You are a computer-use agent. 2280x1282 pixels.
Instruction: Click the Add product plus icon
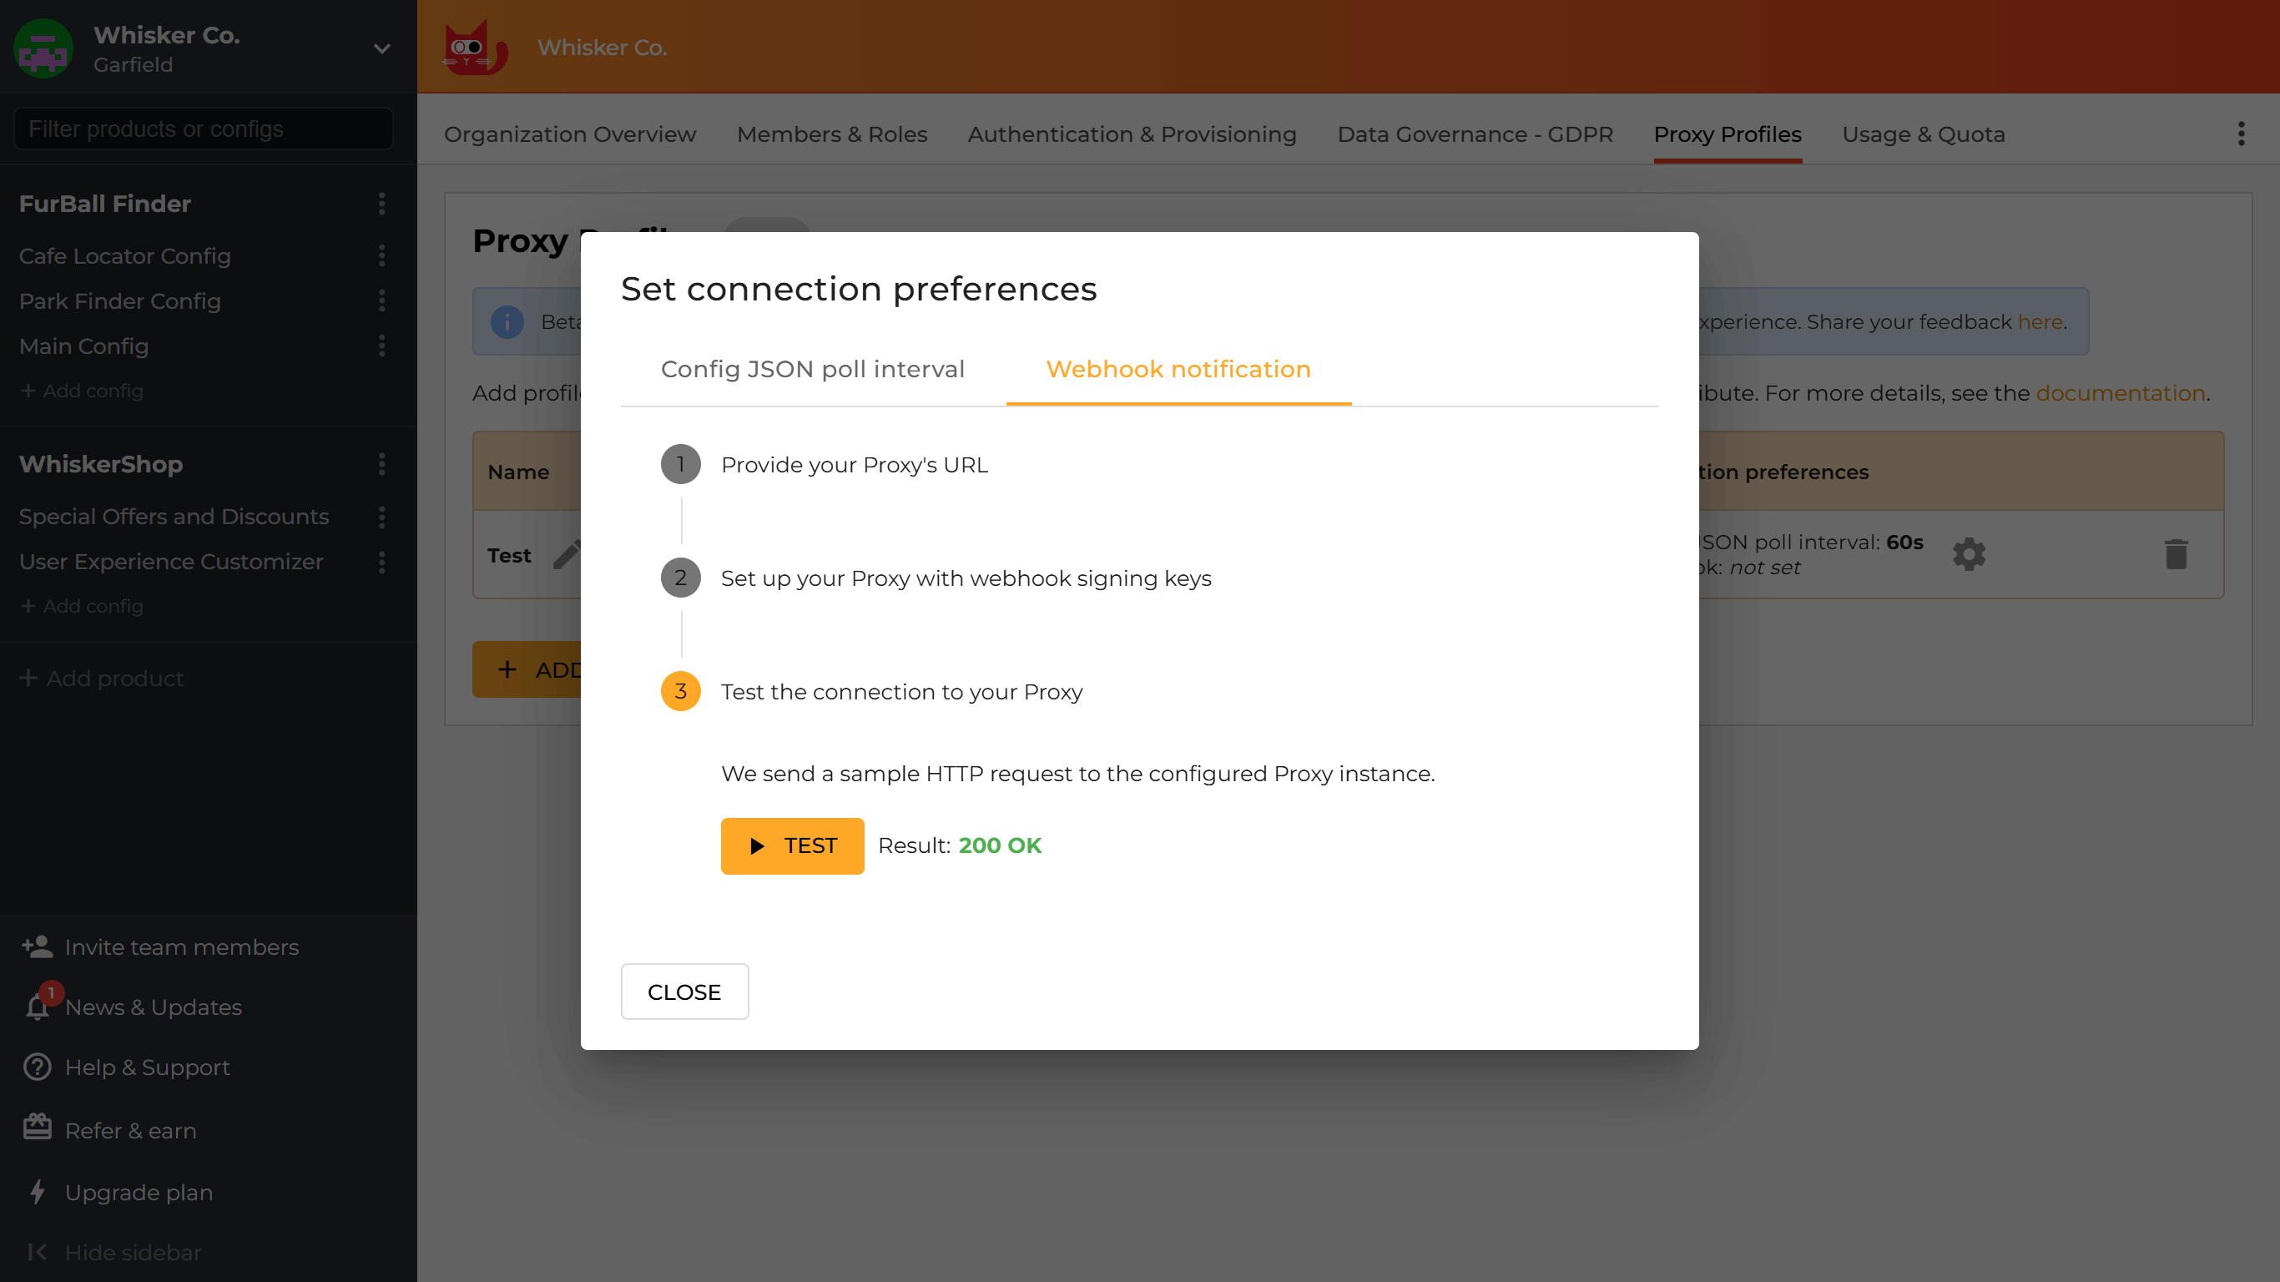[27, 677]
